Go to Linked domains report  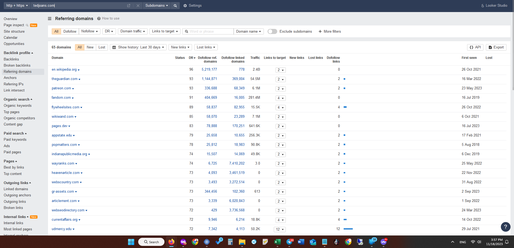pos(16,189)
